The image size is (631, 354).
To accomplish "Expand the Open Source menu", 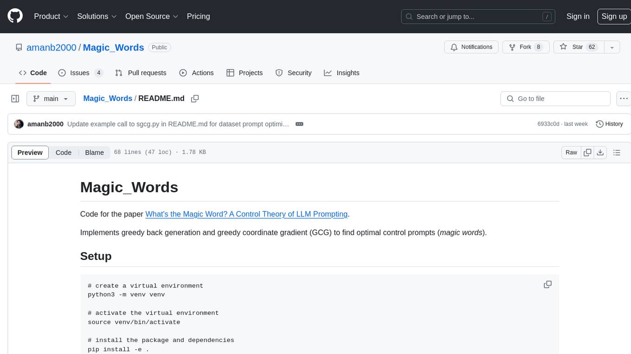I will (x=152, y=16).
